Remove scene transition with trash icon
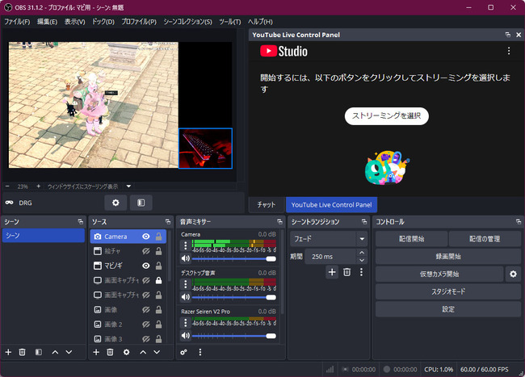525x377 pixels. click(346, 272)
